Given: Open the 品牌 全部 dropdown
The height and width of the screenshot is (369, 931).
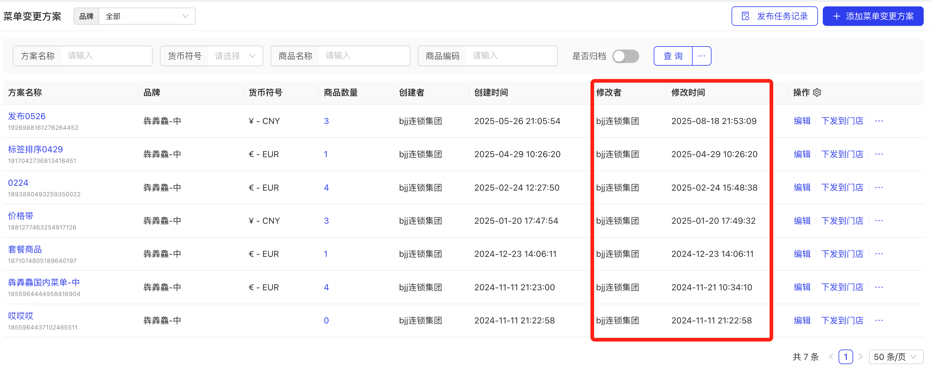Looking at the screenshot, I should [147, 16].
